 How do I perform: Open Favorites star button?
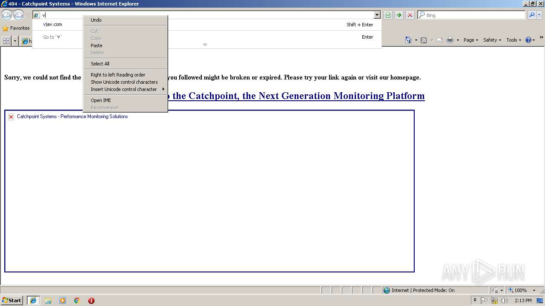(x=16, y=28)
